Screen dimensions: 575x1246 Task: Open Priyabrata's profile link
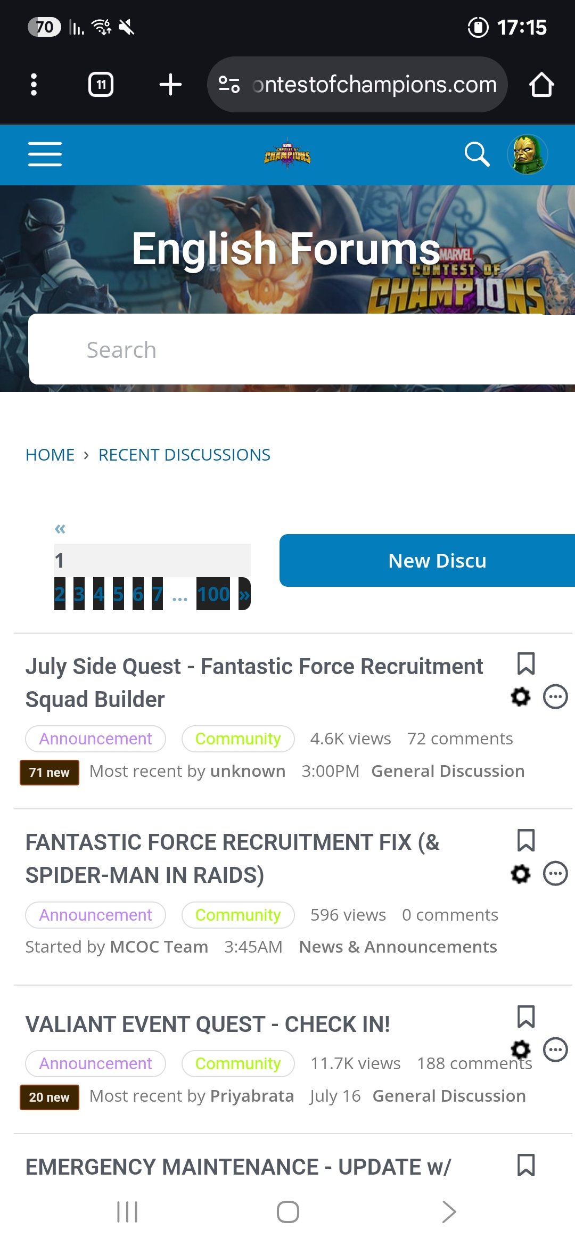tap(252, 1096)
